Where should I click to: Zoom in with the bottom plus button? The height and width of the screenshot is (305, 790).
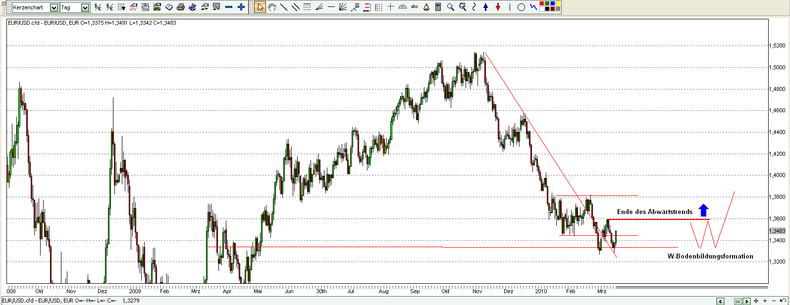click(765, 301)
